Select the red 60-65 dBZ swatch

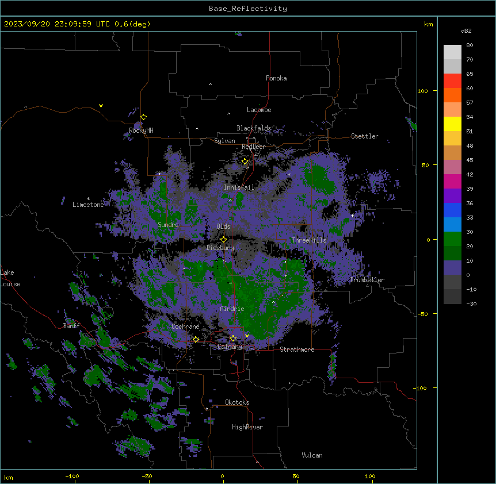[x=452, y=81]
